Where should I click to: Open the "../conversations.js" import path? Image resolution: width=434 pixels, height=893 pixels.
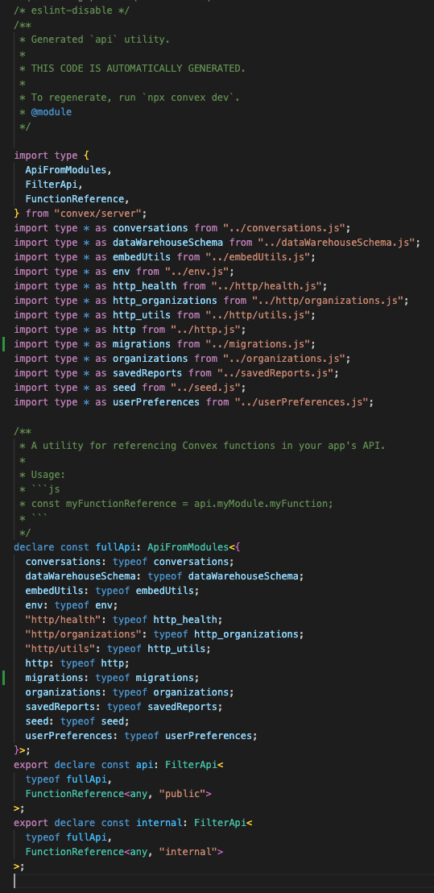pos(287,228)
